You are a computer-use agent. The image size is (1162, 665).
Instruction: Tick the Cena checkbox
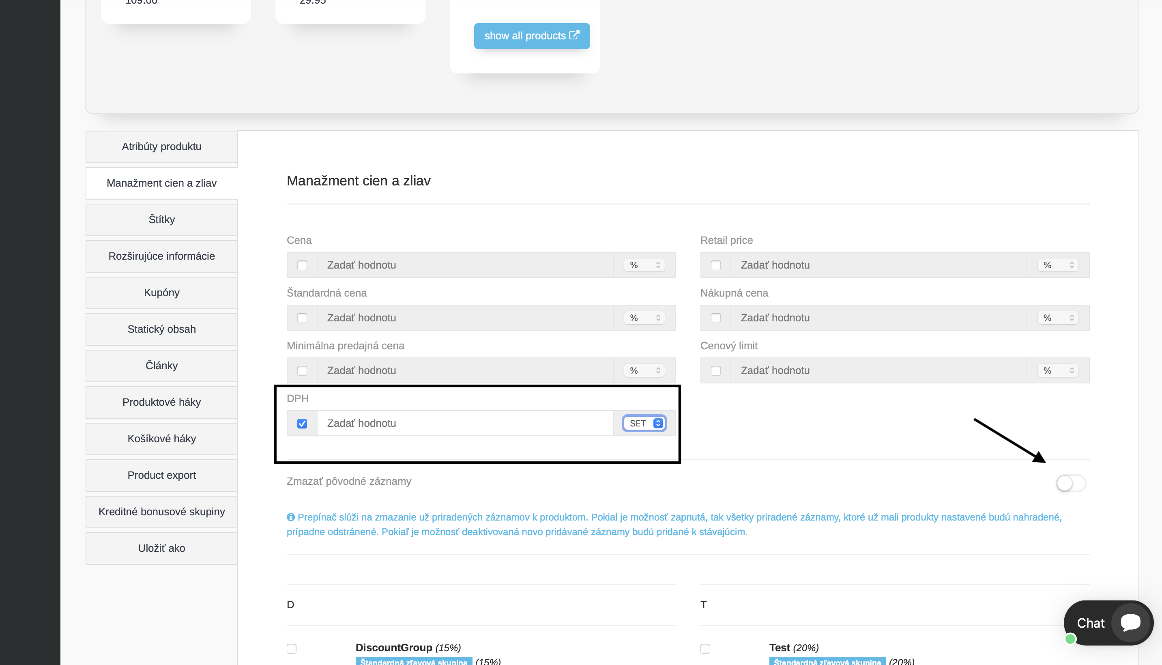tap(302, 265)
